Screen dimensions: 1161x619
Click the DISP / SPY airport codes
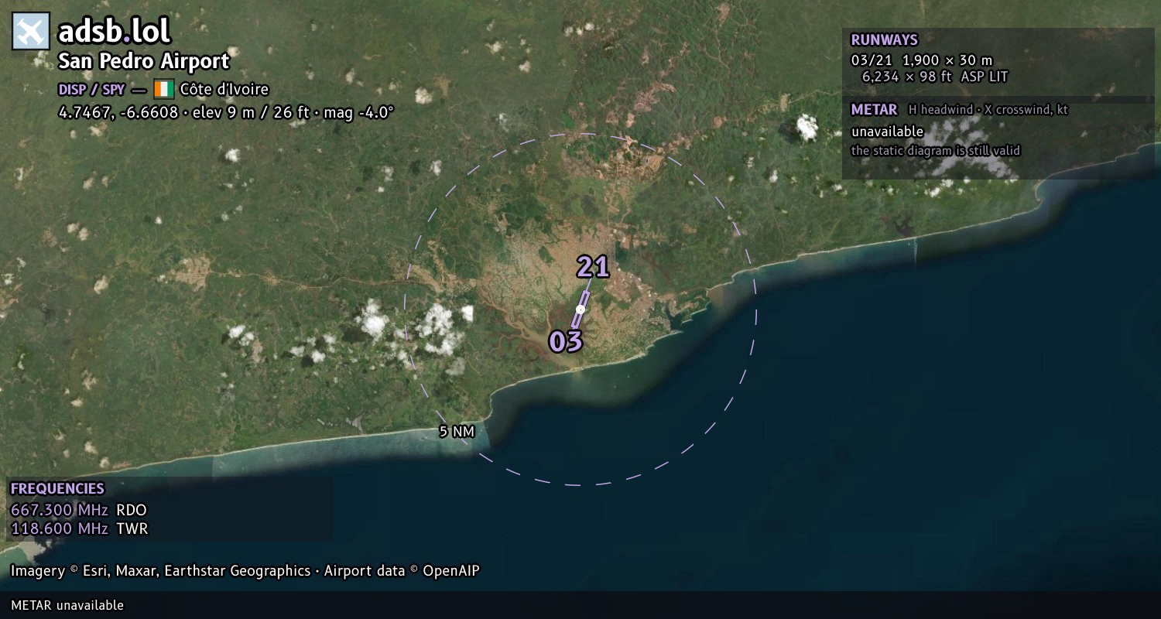pyautogui.click(x=91, y=89)
